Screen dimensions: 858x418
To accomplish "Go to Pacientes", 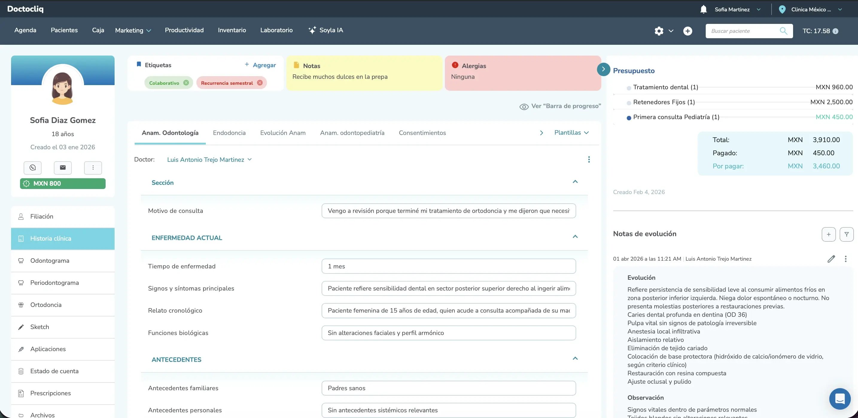I will 64,30.
